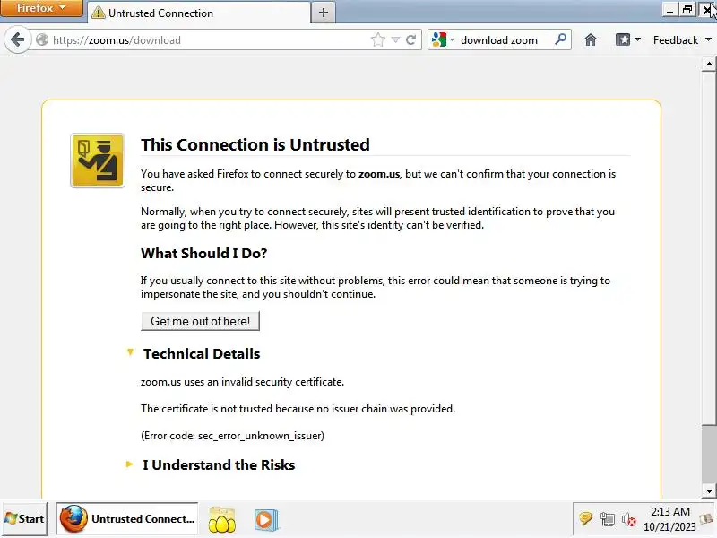The height and width of the screenshot is (538, 717).
Task: Open the orange Firefox menu button
Action: [x=41, y=8]
